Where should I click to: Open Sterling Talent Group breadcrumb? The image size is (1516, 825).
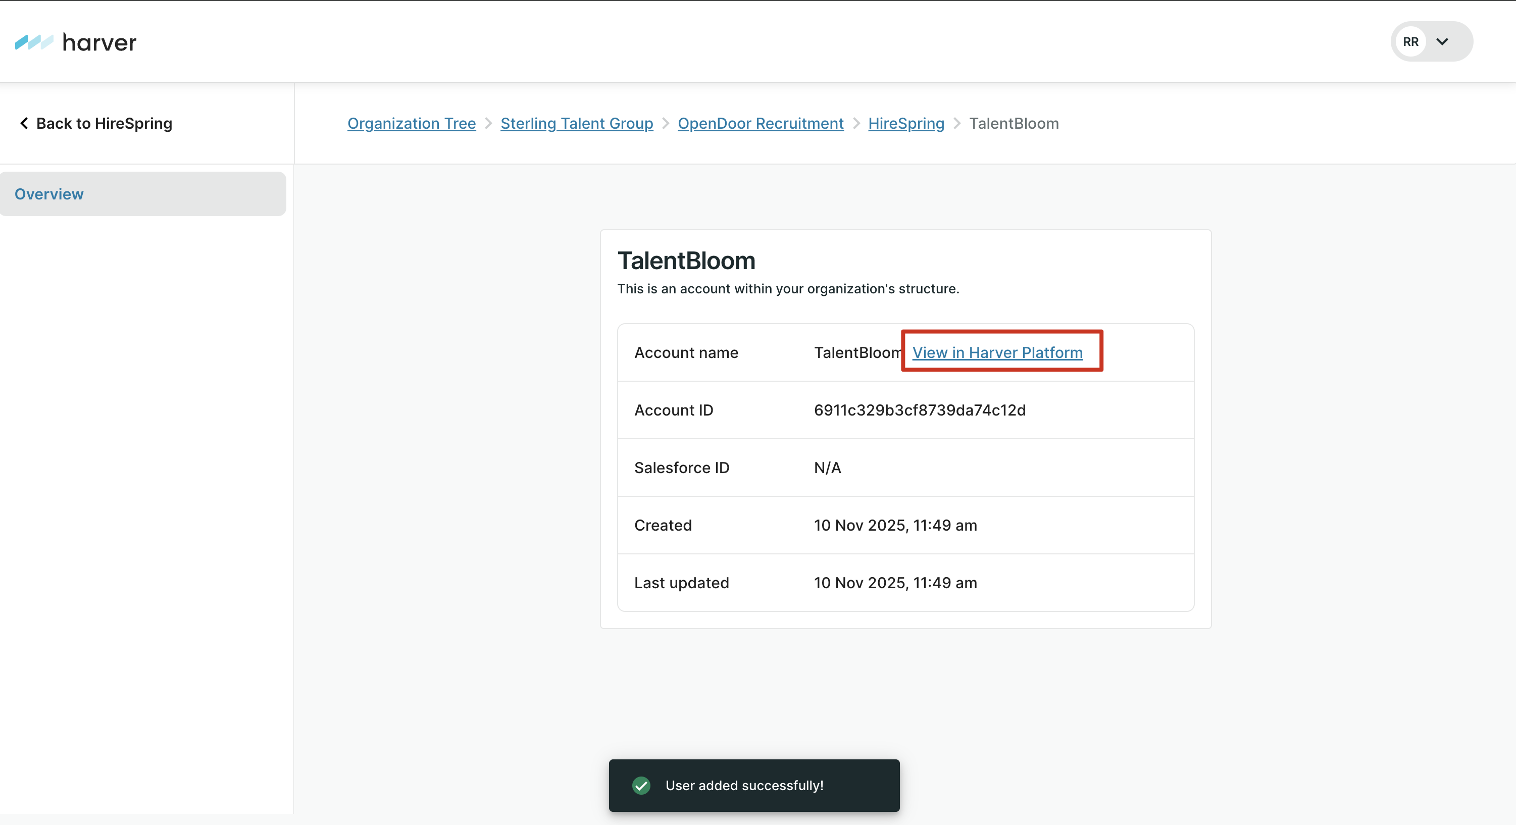tap(577, 123)
